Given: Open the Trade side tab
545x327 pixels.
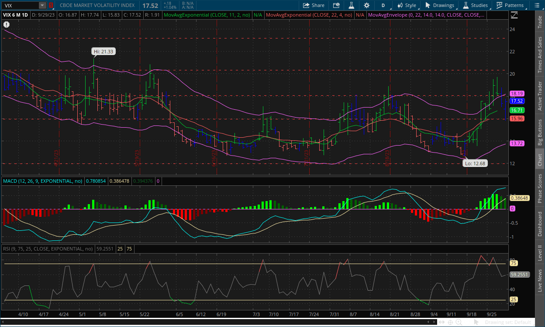Looking at the screenshot, I should click(540, 22).
